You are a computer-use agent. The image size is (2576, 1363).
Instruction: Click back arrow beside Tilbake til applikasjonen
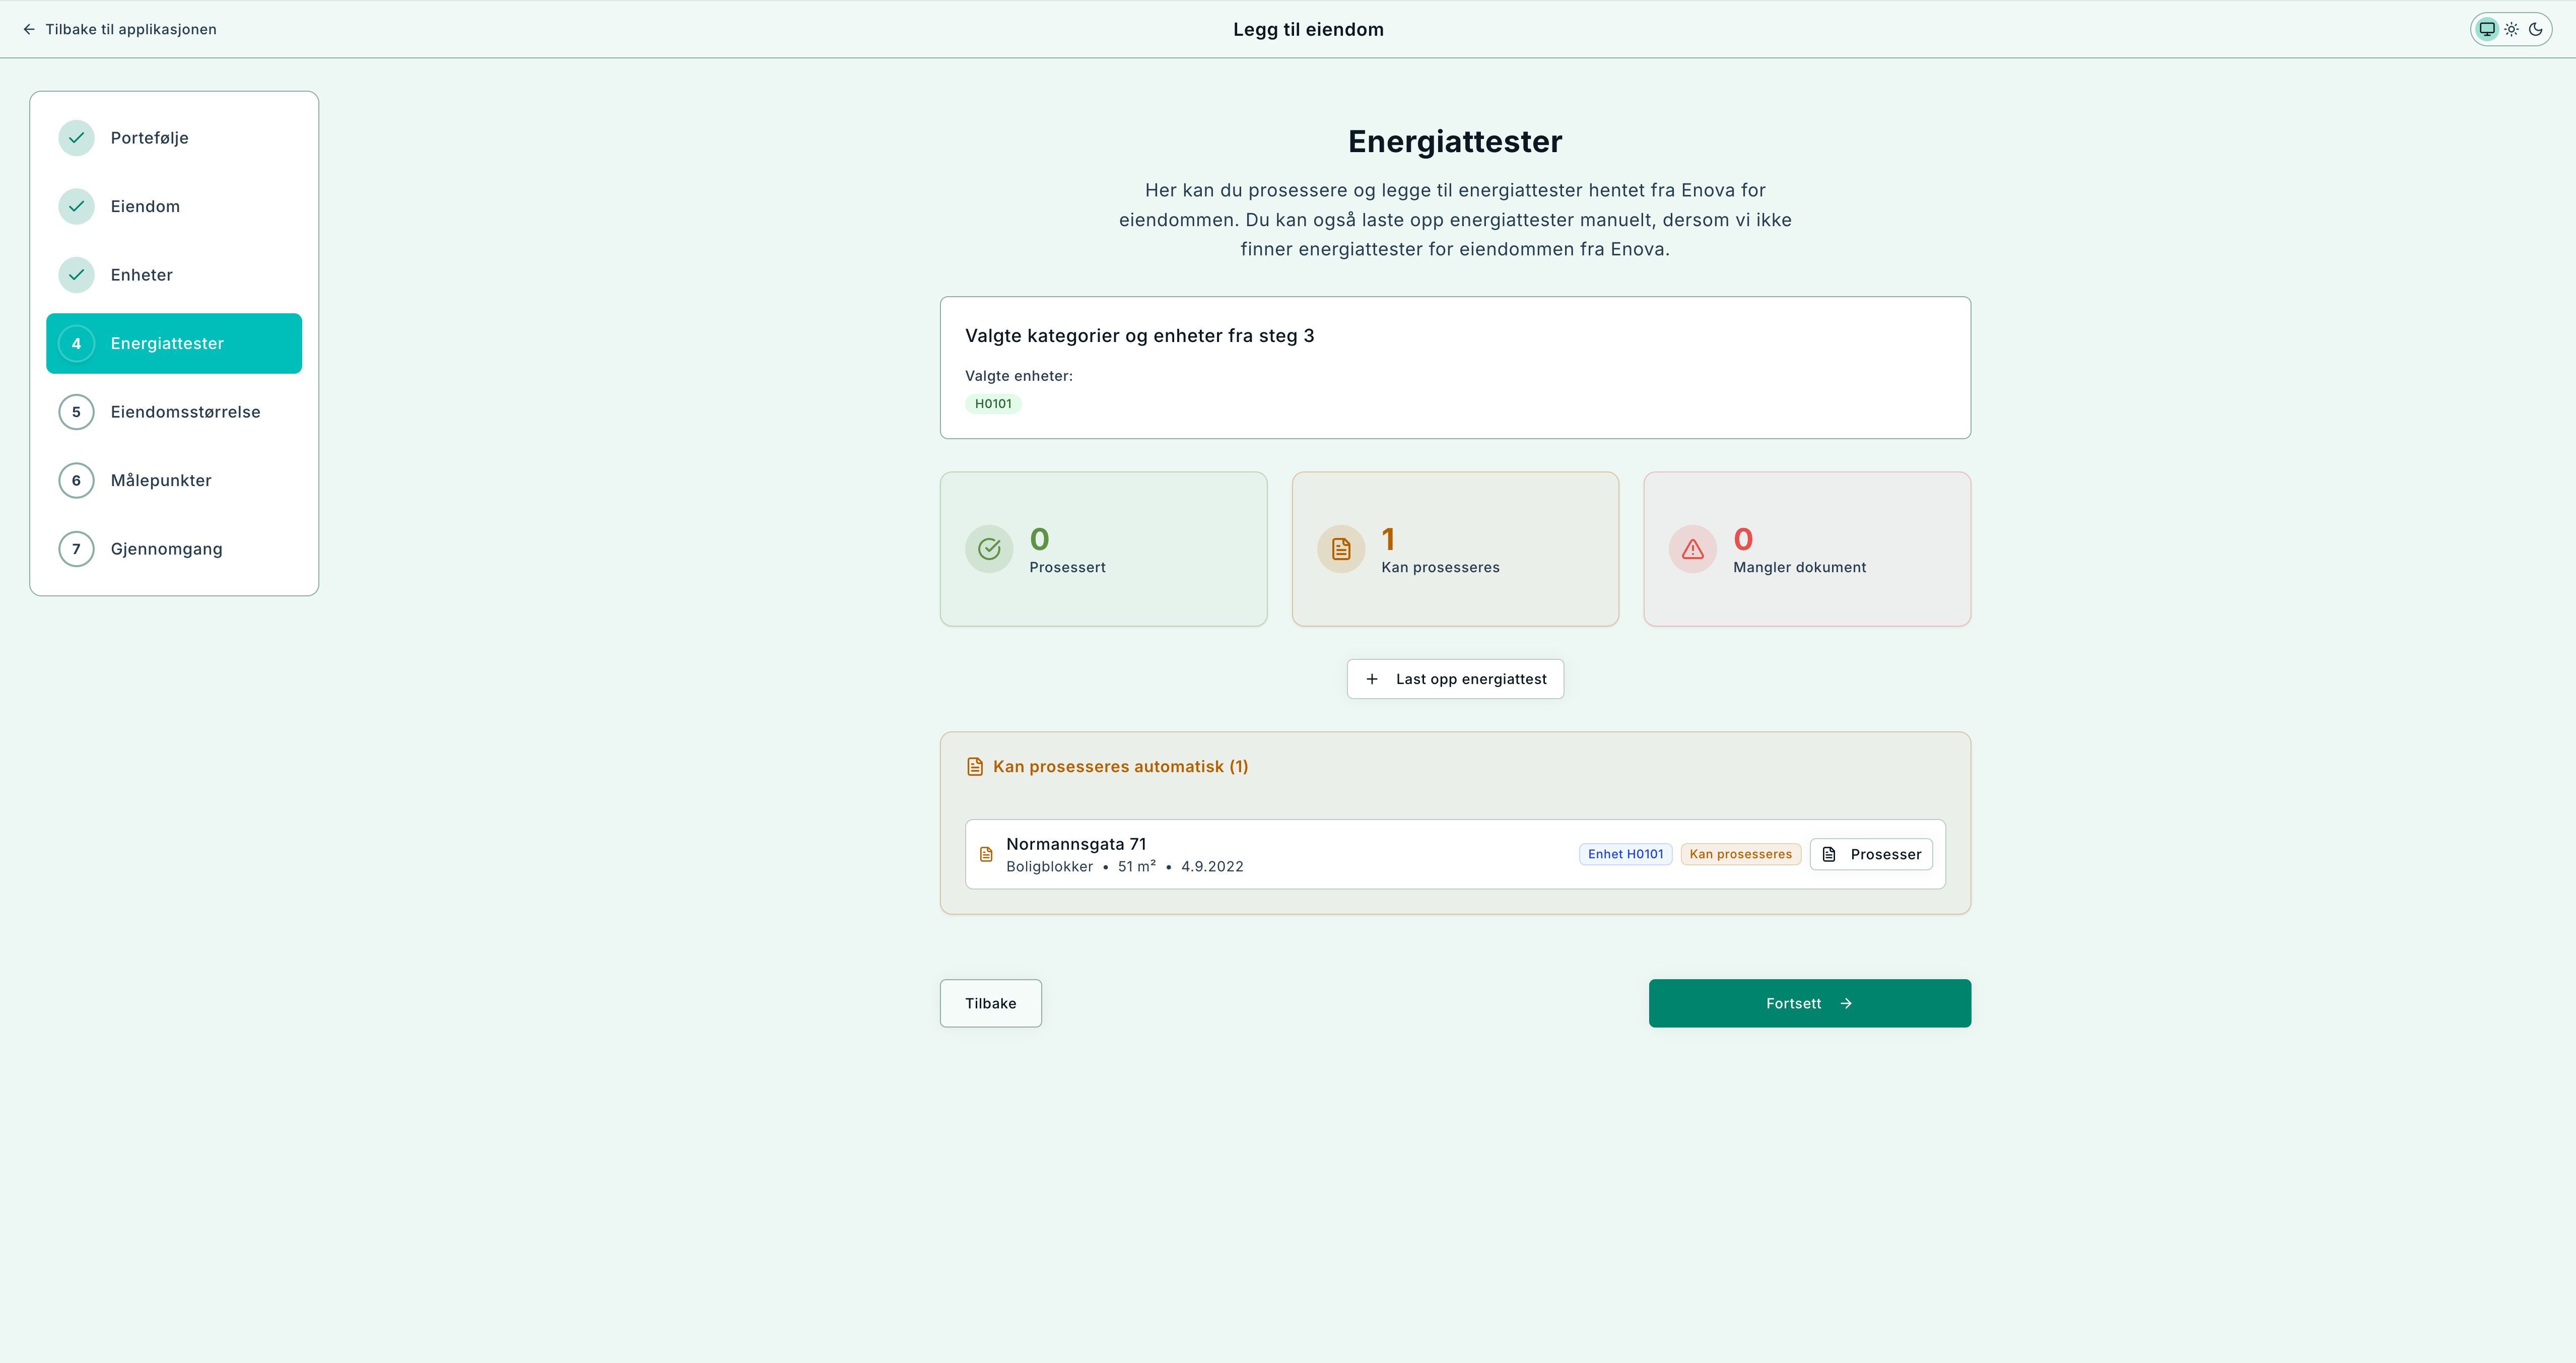point(29,29)
